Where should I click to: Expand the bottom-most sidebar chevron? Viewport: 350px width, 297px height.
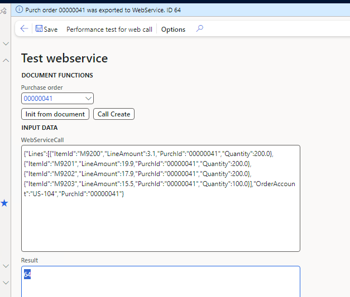point(6,283)
